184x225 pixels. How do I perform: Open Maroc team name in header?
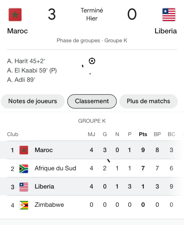pos(17,31)
